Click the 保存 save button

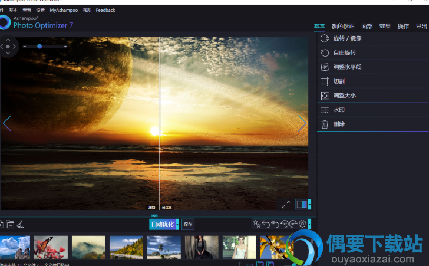click(x=187, y=224)
